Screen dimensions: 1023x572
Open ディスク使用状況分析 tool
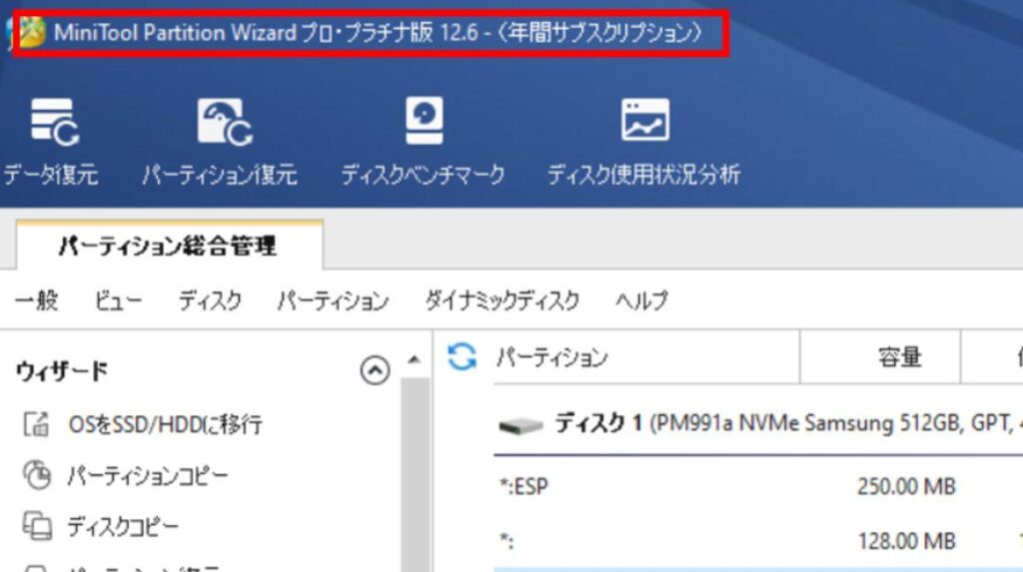(644, 142)
